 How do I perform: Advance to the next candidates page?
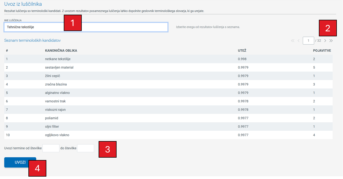325,41
